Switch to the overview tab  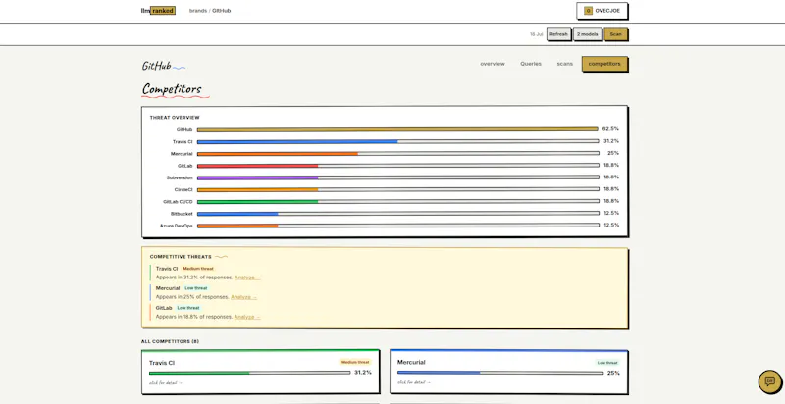493,64
